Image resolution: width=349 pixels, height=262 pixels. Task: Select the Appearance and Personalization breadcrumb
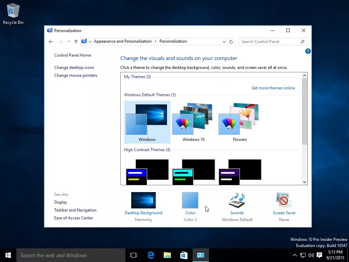pyautogui.click(x=123, y=41)
